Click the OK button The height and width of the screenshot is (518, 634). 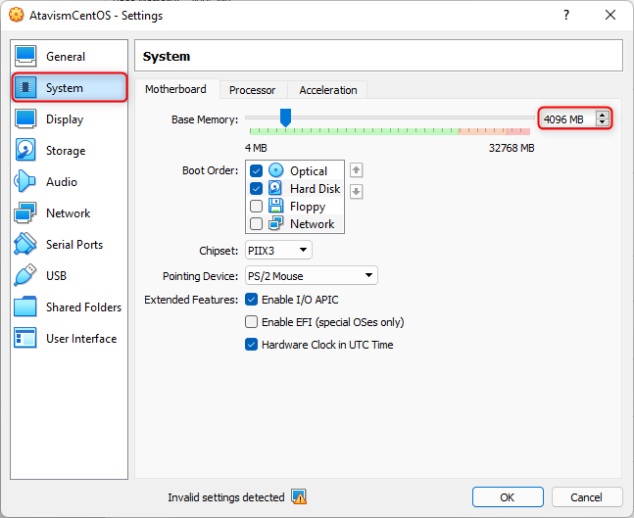coord(507,497)
